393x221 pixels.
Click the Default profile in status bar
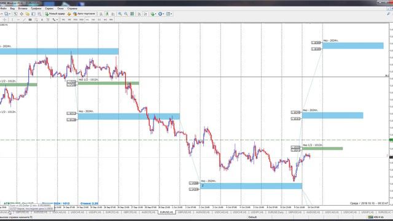252,217
